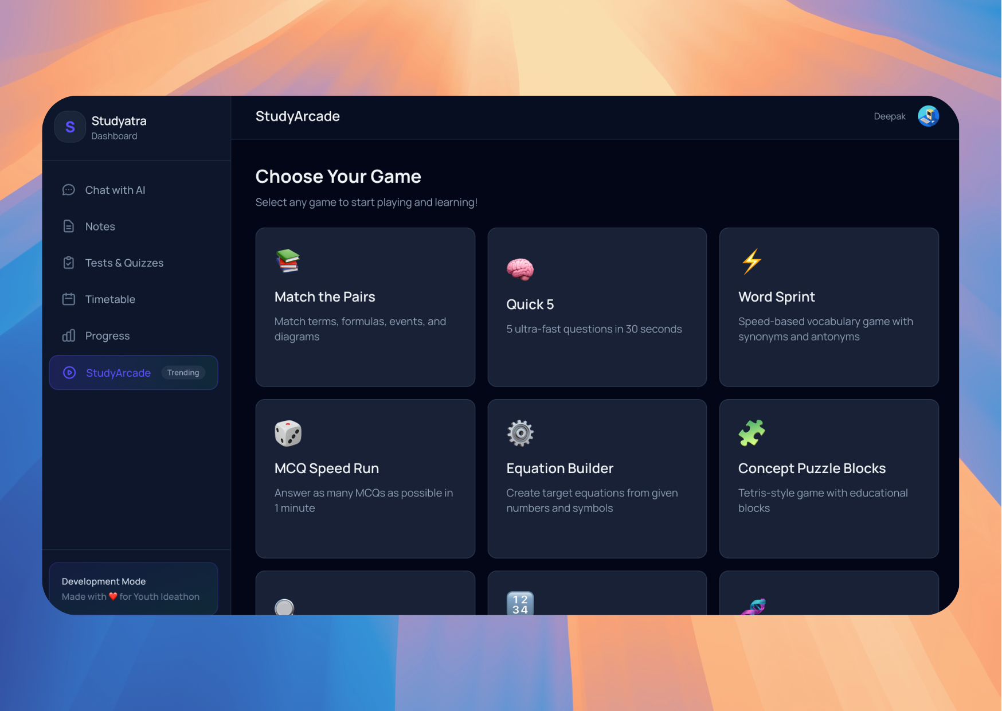Screen dimensions: 1002x711
Task: Click the brain icon on Quick 5
Action: 520,269
